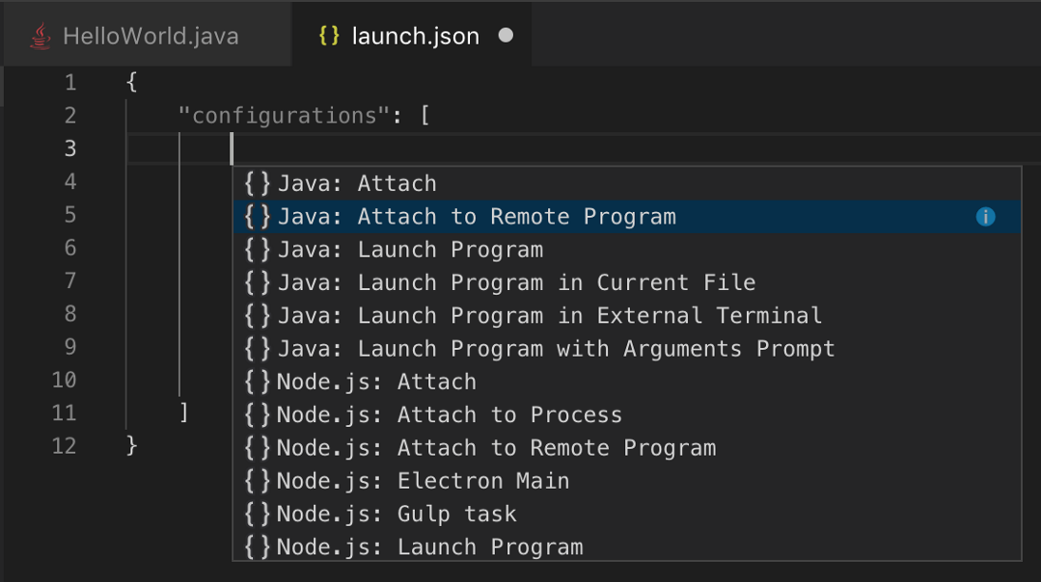Choose Java: Launch Program with Arguments Prompt
Screen dimensions: 1041x582
click(556, 349)
